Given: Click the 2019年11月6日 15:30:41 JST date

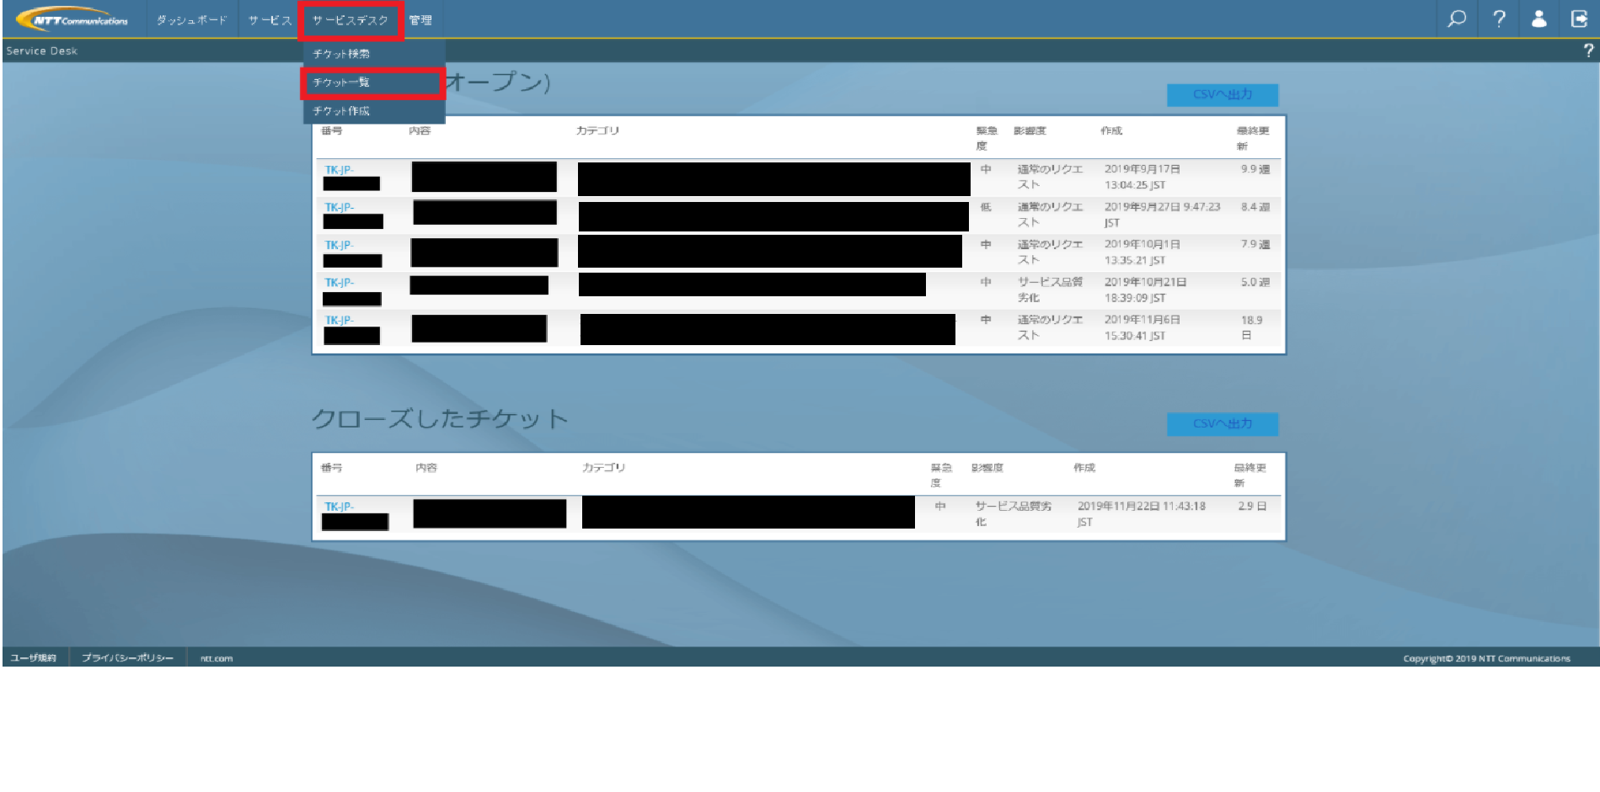Looking at the screenshot, I should 1142,327.
